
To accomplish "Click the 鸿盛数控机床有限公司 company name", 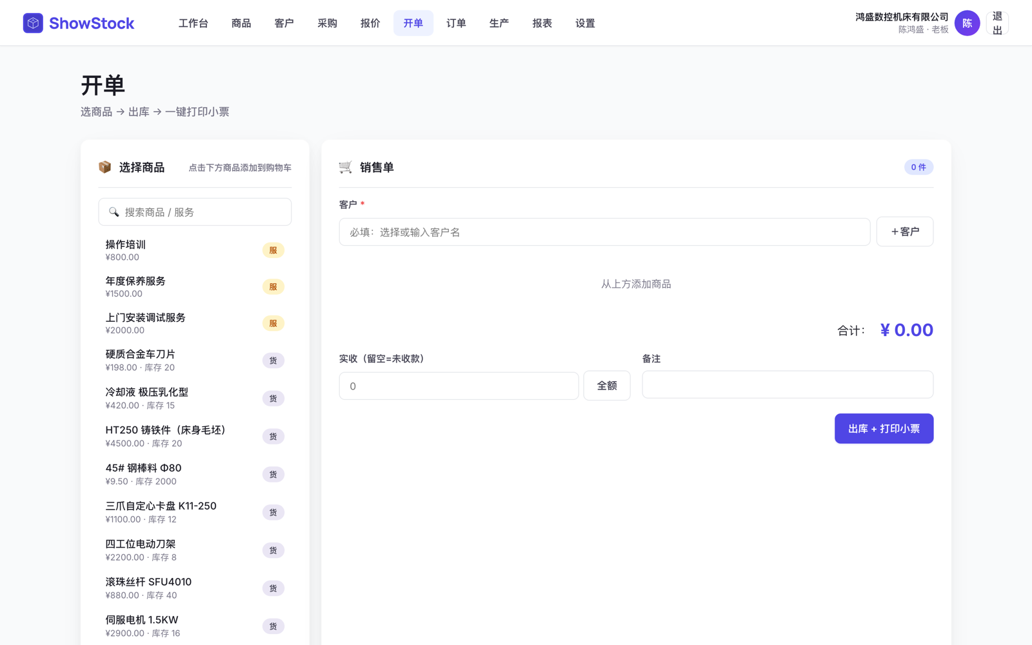I will pos(902,17).
